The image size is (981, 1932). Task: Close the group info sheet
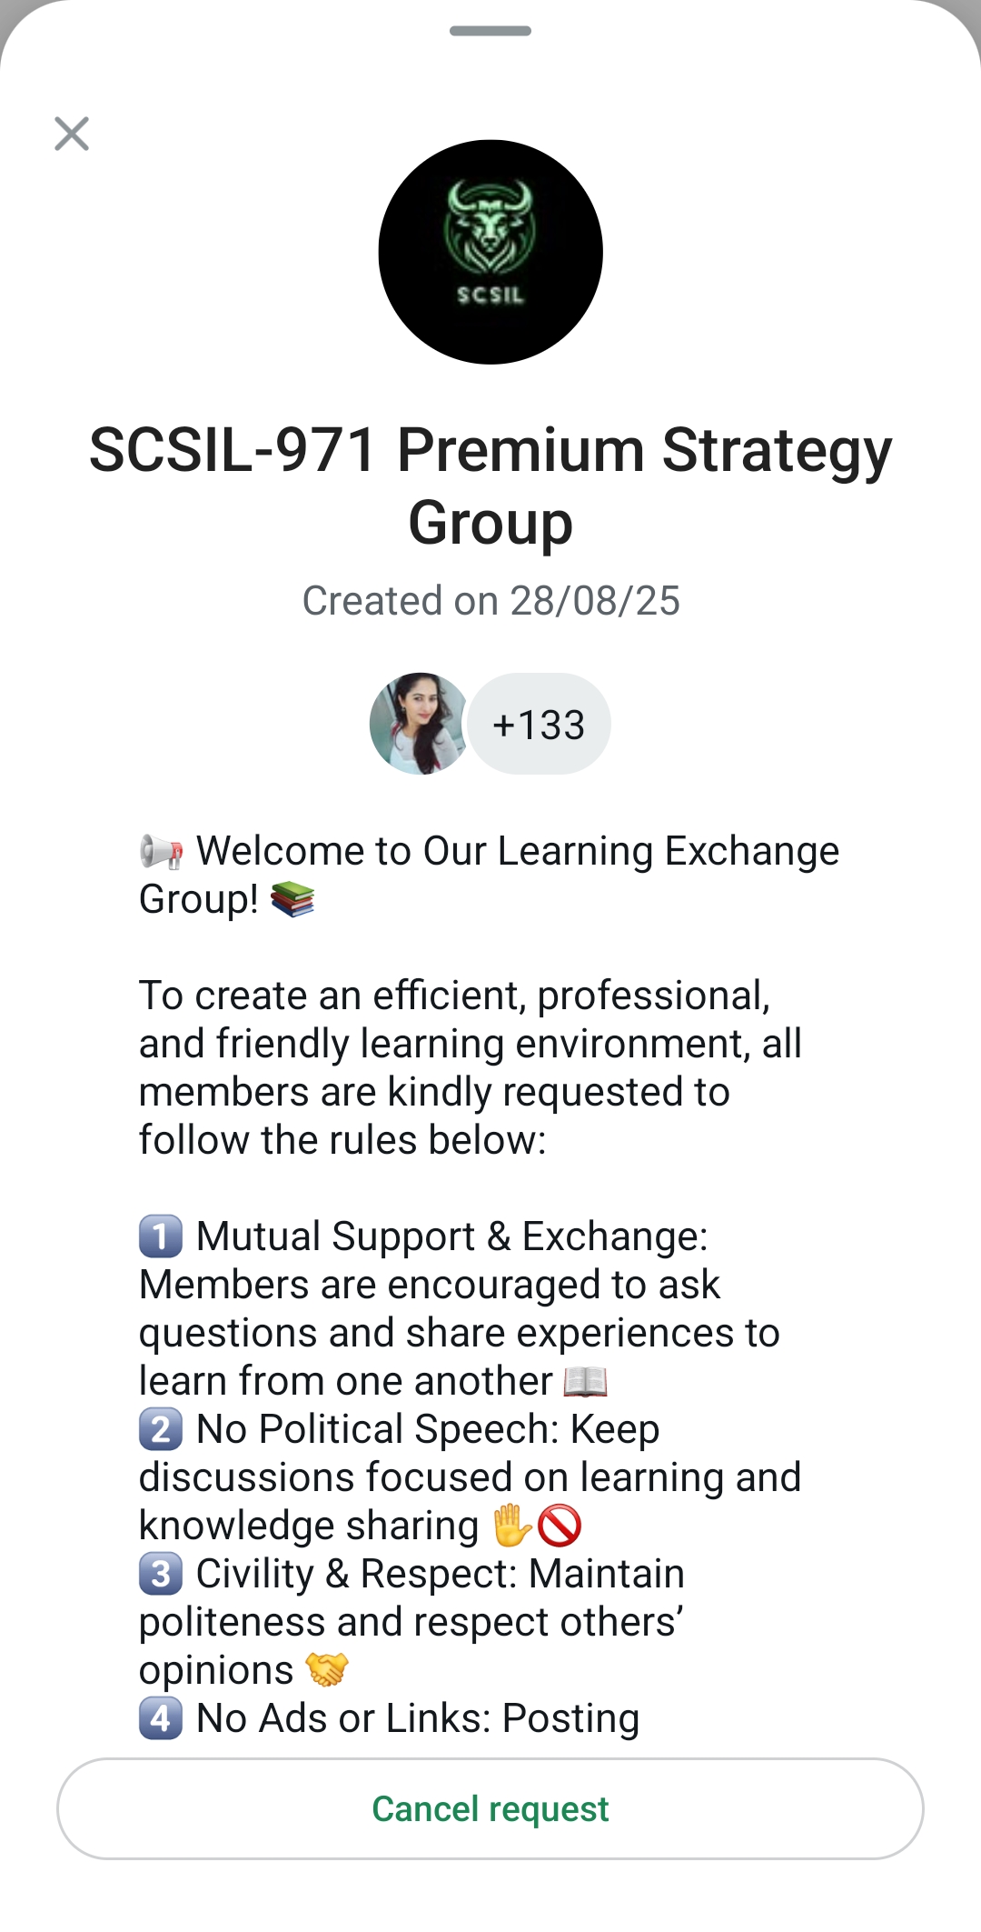(72, 134)
